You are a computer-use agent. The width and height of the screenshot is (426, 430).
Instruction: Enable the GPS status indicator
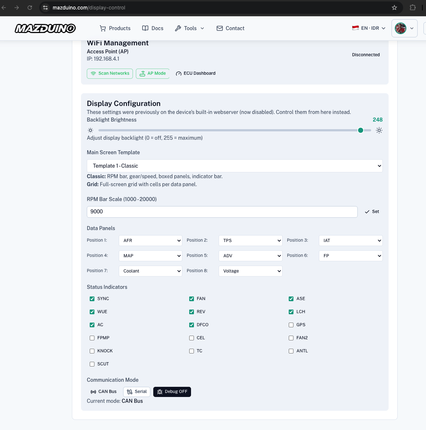coord(291,325)
